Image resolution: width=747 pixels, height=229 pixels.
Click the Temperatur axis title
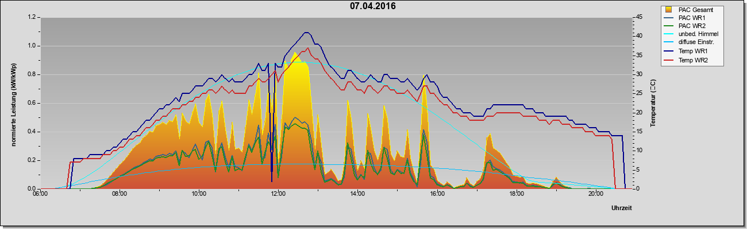[653, 104]
